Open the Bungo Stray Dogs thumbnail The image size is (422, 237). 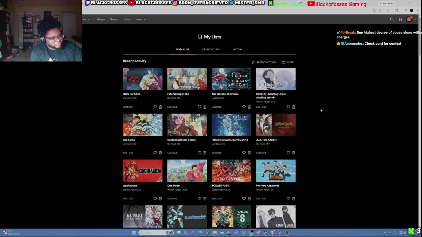[x=143, y=217]
